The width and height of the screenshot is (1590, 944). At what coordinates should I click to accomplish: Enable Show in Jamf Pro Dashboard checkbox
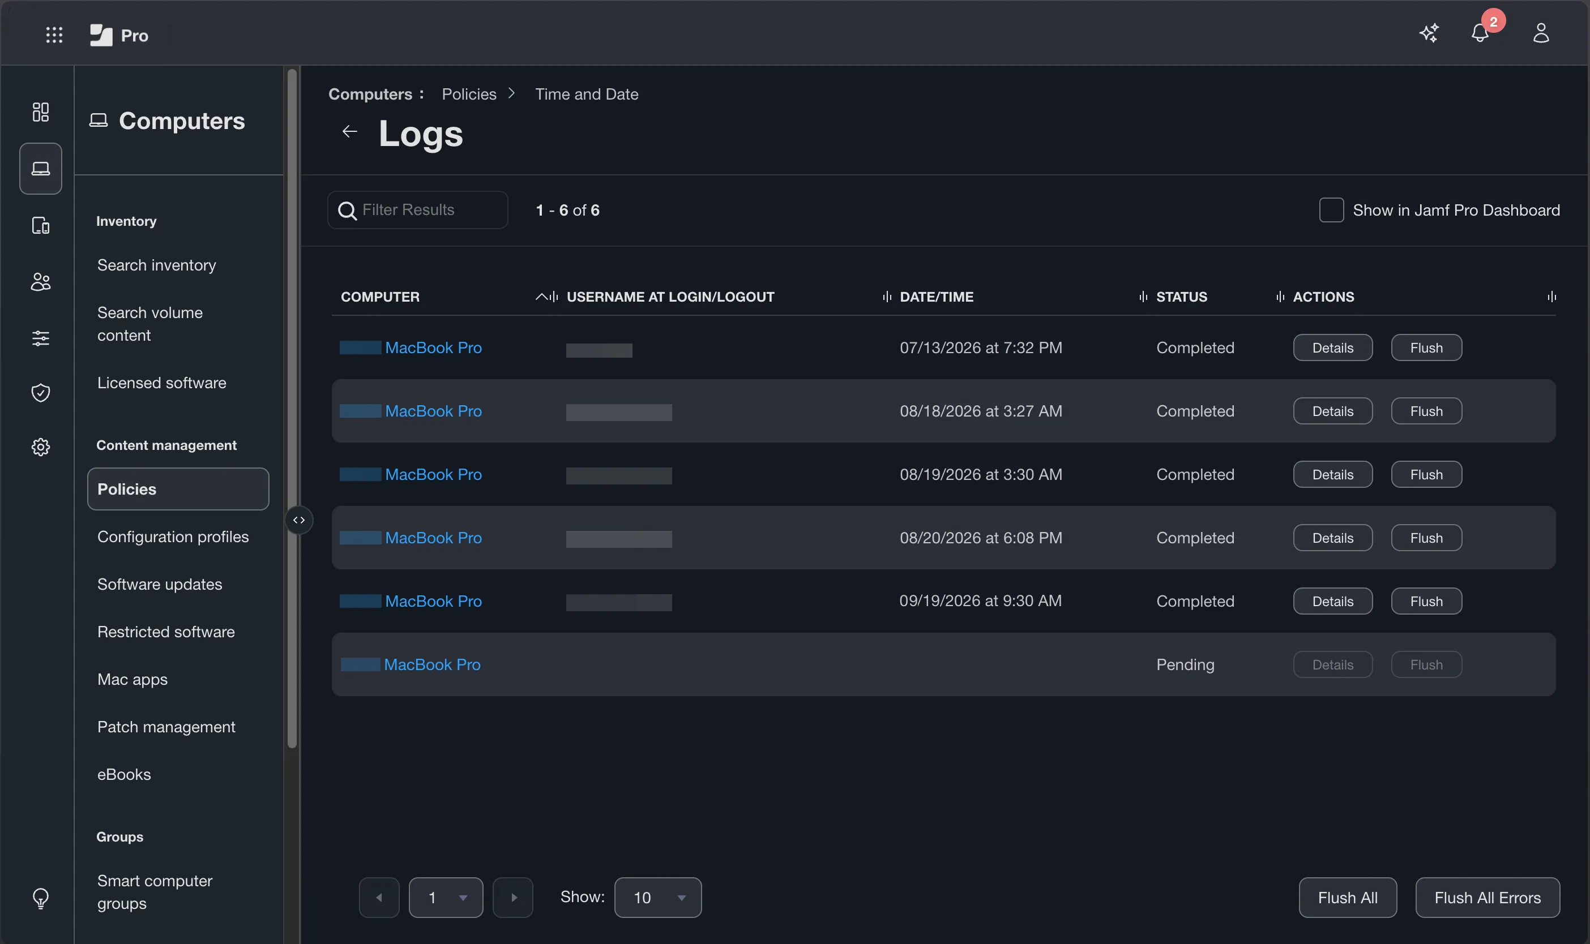tap(1331, 210)
